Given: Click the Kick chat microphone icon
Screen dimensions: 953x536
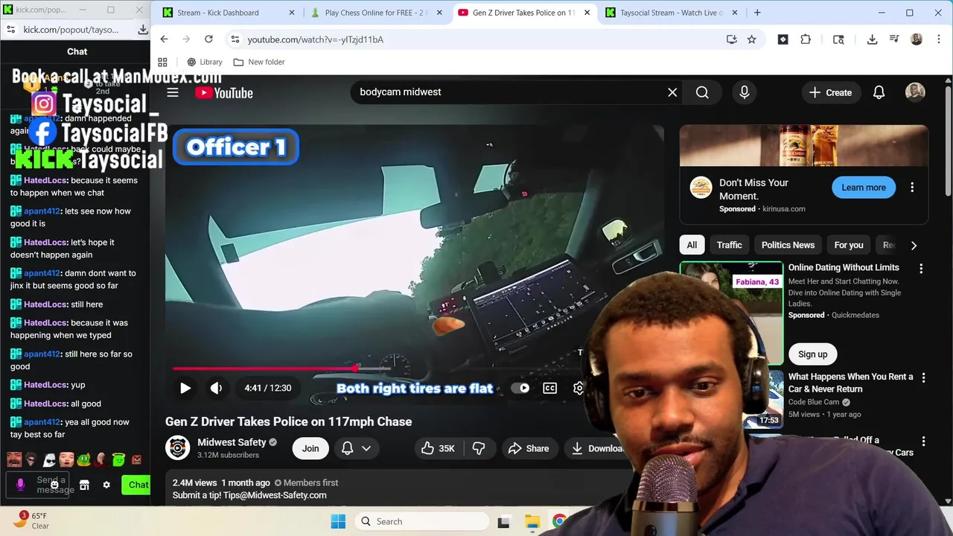Looking at the screenshot, I should 20,485.
